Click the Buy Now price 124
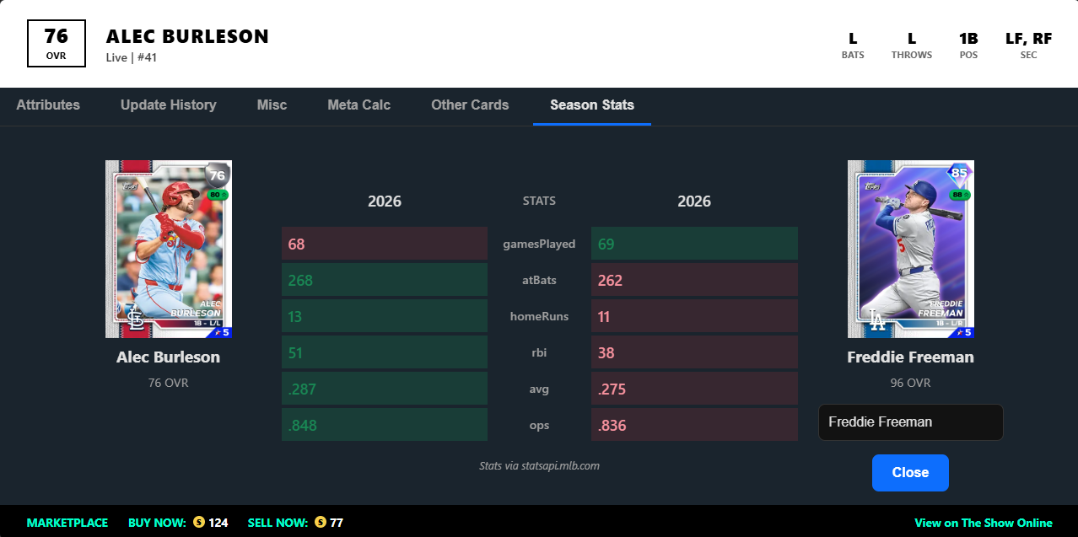The width and height of the screenshot is (1078, 537). pyautogui.click(x=218, y=523)
